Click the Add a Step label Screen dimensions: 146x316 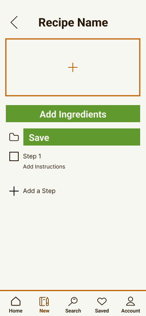pos(39,191)
